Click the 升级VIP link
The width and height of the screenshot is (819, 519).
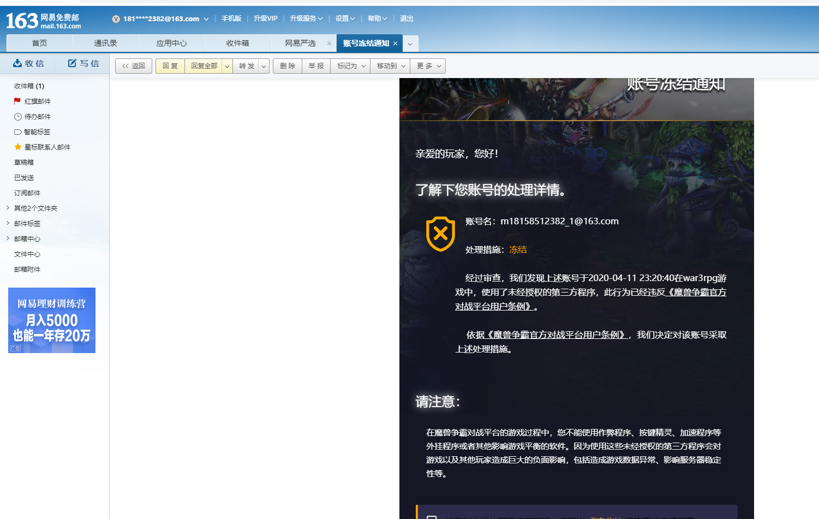[x=265, y=19]
